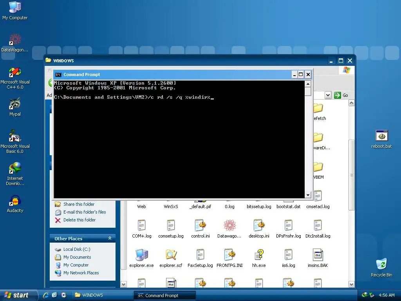This screenshot has height=301, width=401.
Task: Open My Network Places link
Action: [81, 273]
